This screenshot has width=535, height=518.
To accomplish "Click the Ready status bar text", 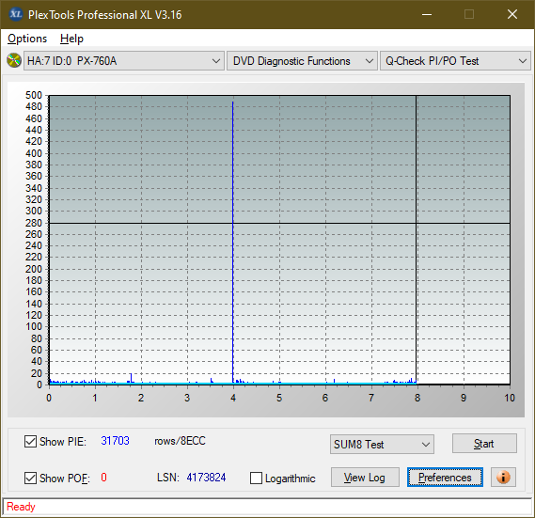I will coord(21,507).
